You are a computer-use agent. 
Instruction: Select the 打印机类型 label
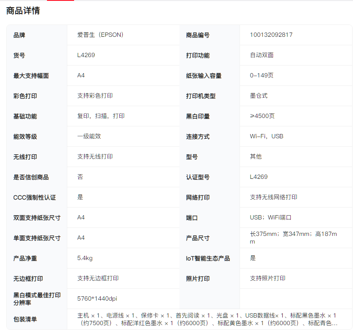tap(201, 96)
